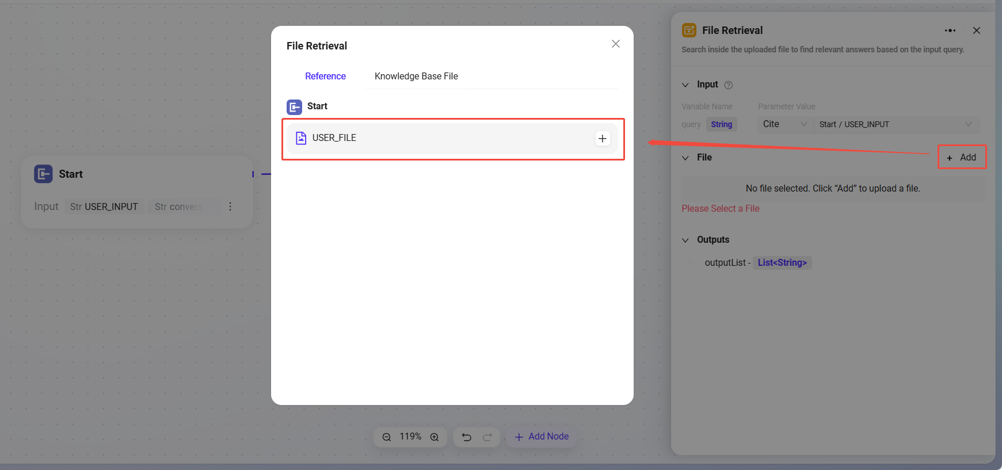Undo the last canvas action
Screen dimensions: 1002x470
pos(467,437)
